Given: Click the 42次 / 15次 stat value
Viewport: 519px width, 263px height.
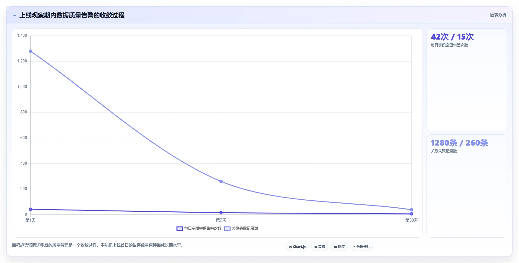Looking at the screenshot, I should 452,37.
